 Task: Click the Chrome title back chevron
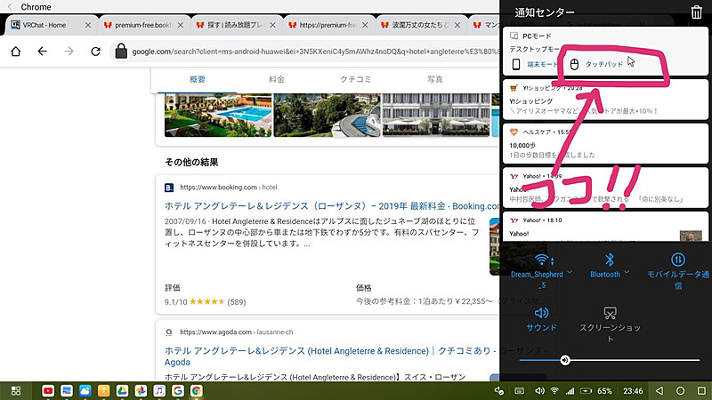10,7
